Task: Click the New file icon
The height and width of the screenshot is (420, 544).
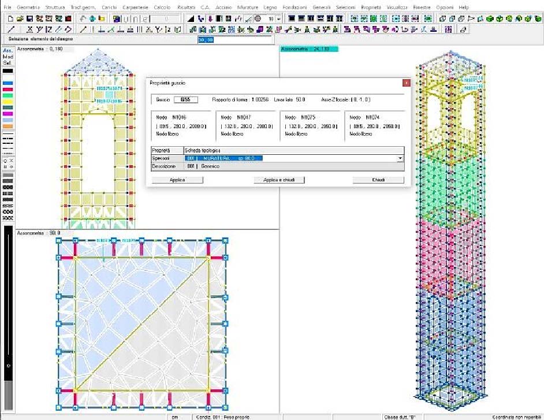Action: point(11,18)
